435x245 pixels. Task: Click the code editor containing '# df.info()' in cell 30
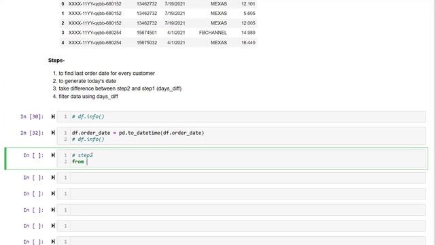pyautogui.click(x=241, y=116)
